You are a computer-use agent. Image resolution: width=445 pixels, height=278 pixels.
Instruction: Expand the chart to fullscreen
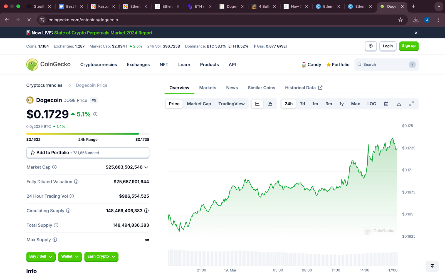412,104
